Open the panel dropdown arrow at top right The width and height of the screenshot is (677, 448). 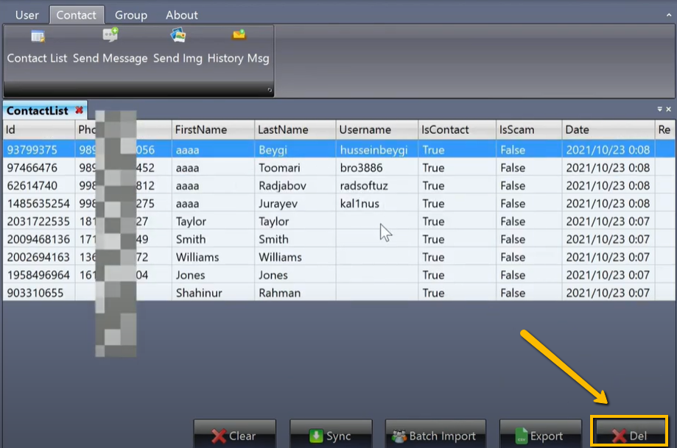pyautogui.click(x=659, y=109)
